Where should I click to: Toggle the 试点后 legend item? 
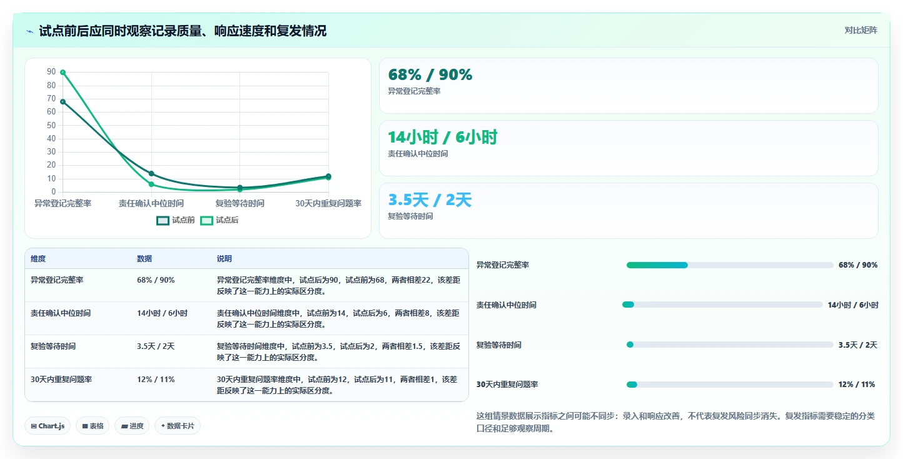click(219, 220)
